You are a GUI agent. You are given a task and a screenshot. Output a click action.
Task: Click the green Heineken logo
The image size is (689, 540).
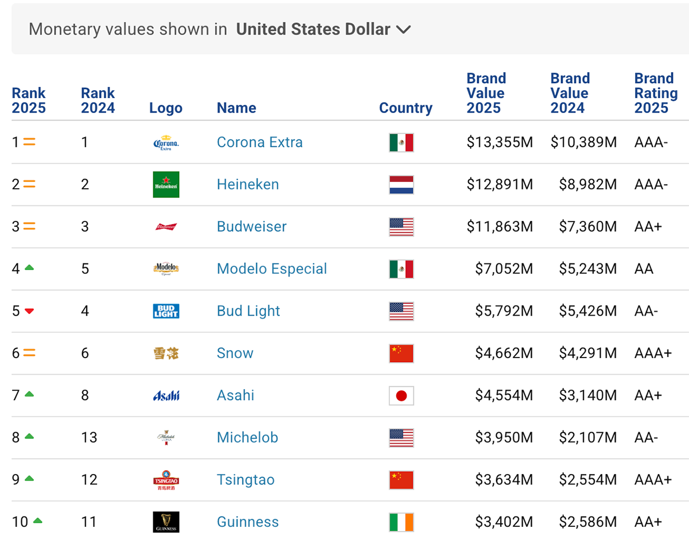point(166,185)
